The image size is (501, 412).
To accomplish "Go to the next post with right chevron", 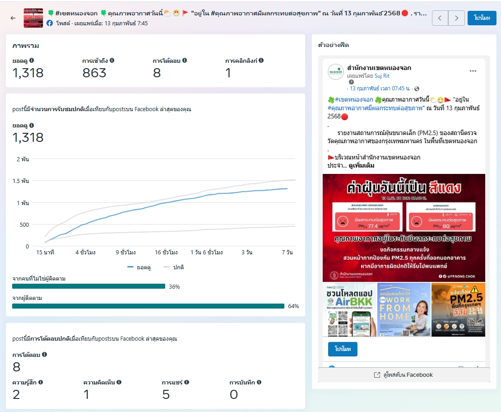I will [456, 18].
